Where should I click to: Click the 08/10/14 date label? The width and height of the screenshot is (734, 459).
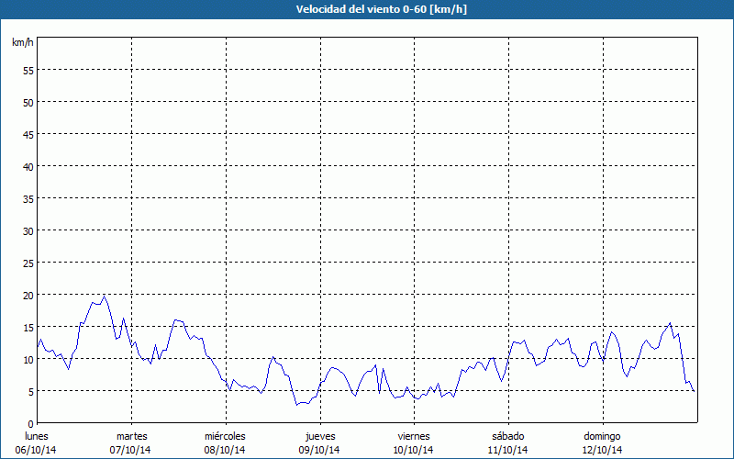tap(225, 450)
